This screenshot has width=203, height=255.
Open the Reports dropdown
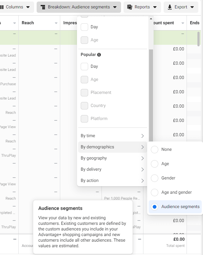(142, 7)
